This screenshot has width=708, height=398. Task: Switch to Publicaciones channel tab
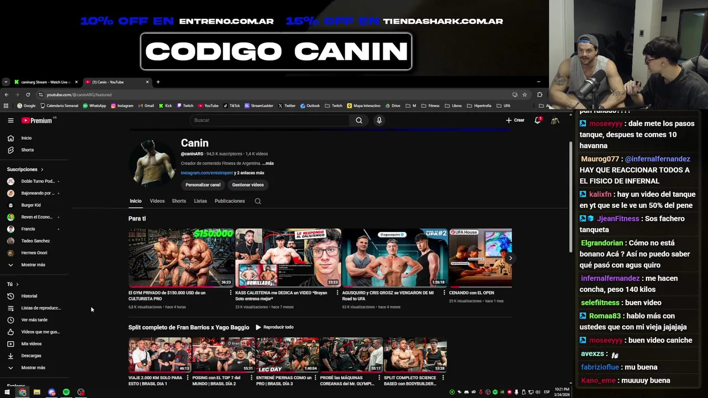click(230, 201)
